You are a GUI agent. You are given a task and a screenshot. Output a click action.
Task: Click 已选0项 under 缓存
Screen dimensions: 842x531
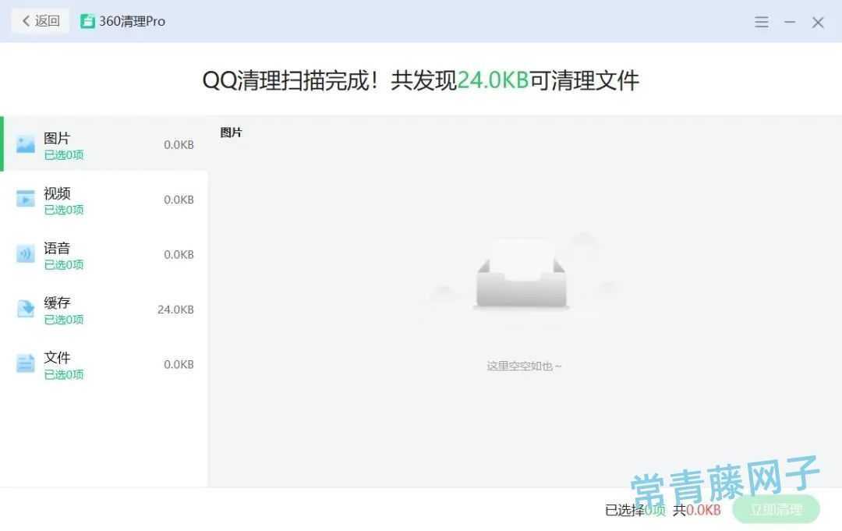(64, 320)
